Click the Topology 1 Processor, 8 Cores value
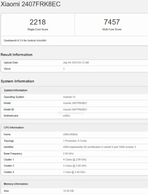The height and width of the screenshot is (194, 148). point(75,141)
